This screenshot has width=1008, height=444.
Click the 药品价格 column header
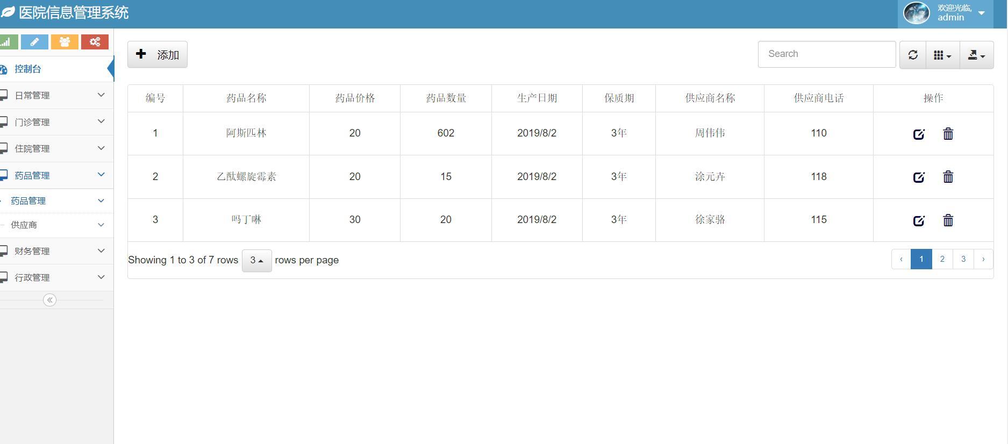pyautogui.click(x=355, y=98)
